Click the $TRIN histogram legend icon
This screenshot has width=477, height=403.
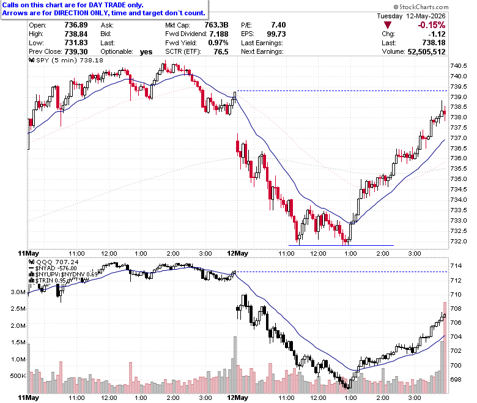click(x=31, y=281)
